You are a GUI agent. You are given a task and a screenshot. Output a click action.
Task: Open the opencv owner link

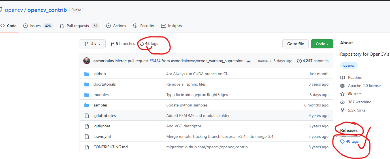(14, 10)
